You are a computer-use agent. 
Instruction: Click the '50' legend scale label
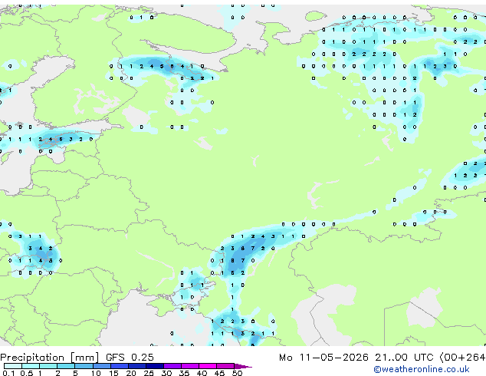237,373
